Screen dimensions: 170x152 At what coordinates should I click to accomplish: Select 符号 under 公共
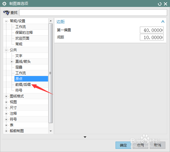click(x=19, y=90)
